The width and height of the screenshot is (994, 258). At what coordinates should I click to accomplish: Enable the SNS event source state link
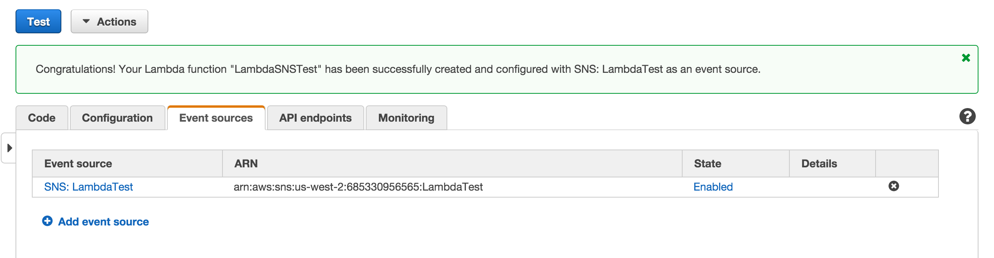click(713, 187)
